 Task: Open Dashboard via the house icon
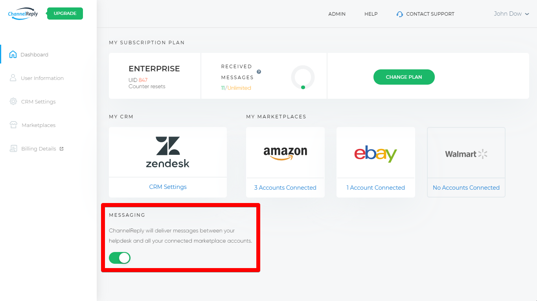pyautogui.click(x=13, y=54)
